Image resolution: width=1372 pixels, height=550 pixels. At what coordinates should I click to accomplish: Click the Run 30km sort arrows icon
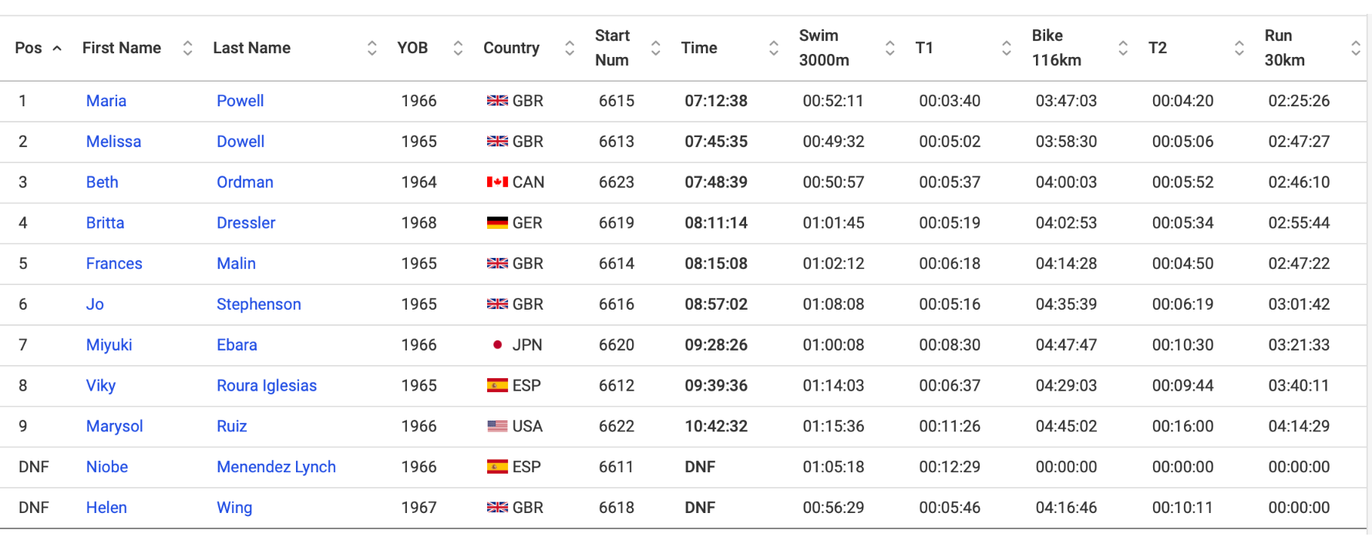point(1356,48)
